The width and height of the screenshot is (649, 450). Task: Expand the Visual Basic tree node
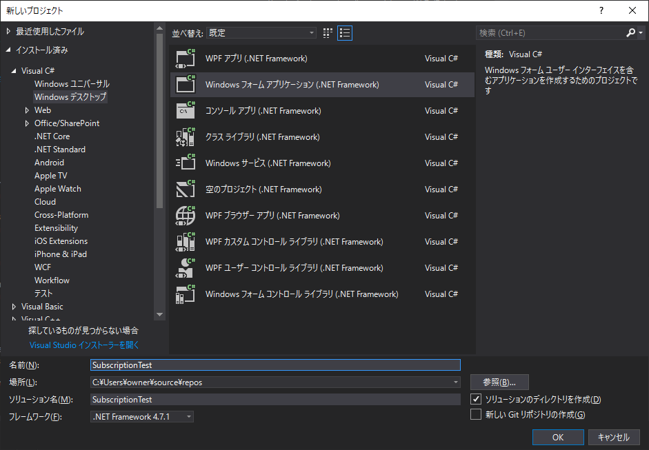14,307
